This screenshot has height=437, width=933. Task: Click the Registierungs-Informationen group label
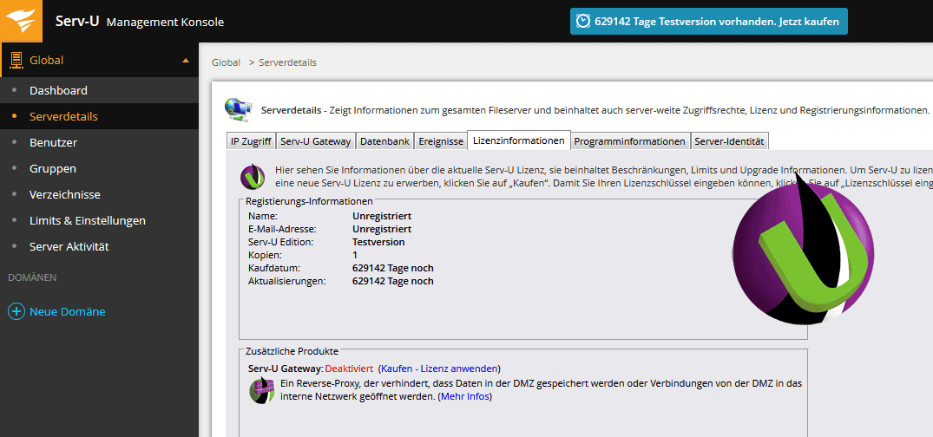[x=310, y=201]
